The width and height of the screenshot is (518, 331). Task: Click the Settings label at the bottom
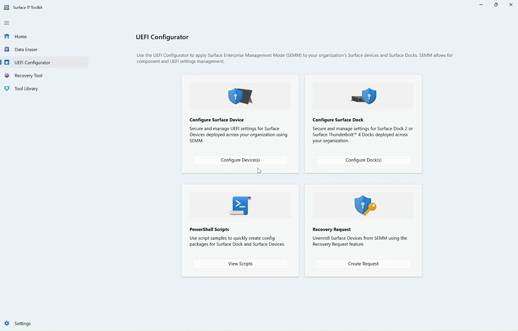point(22,323)
